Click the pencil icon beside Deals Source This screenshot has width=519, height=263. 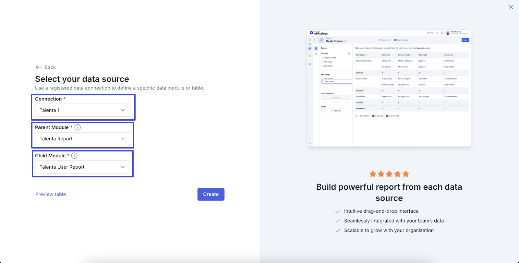tap(345, 41)
